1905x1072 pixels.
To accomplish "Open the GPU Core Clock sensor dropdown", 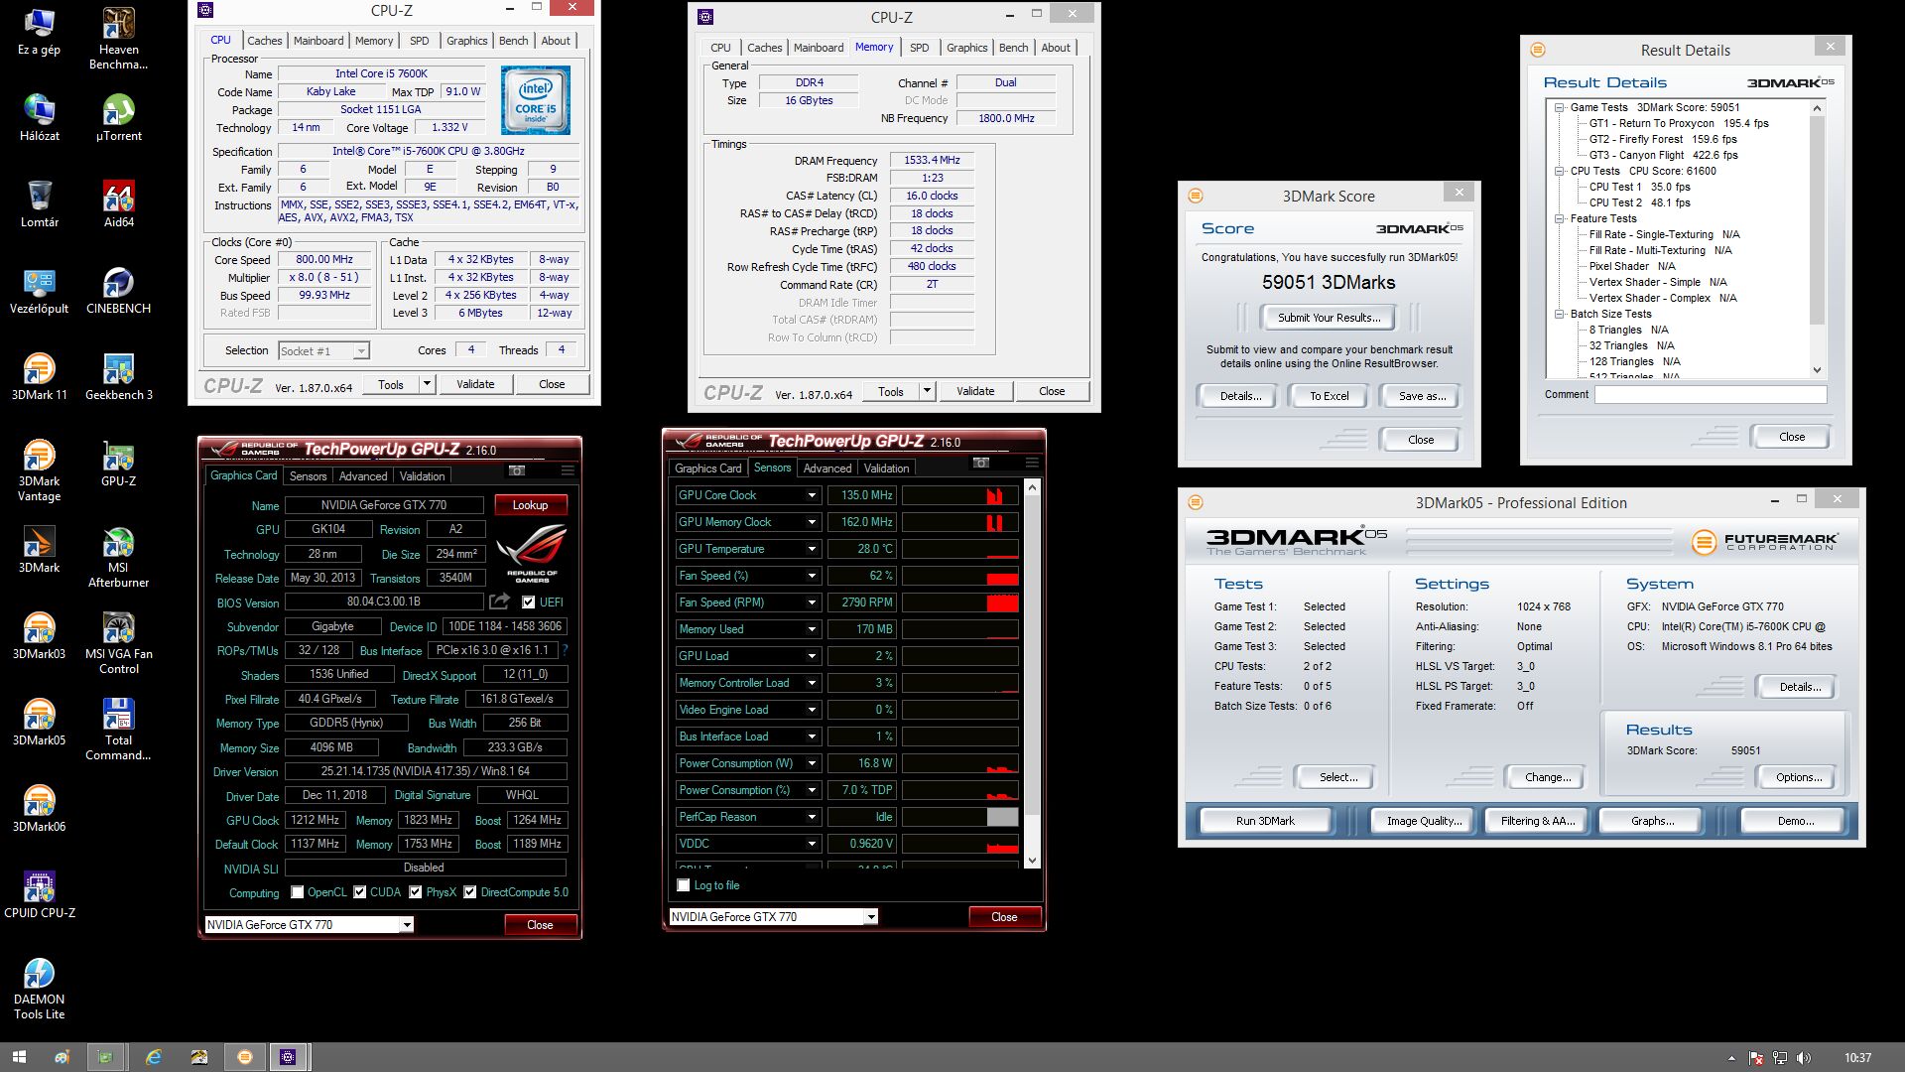I will click(811, 495).
